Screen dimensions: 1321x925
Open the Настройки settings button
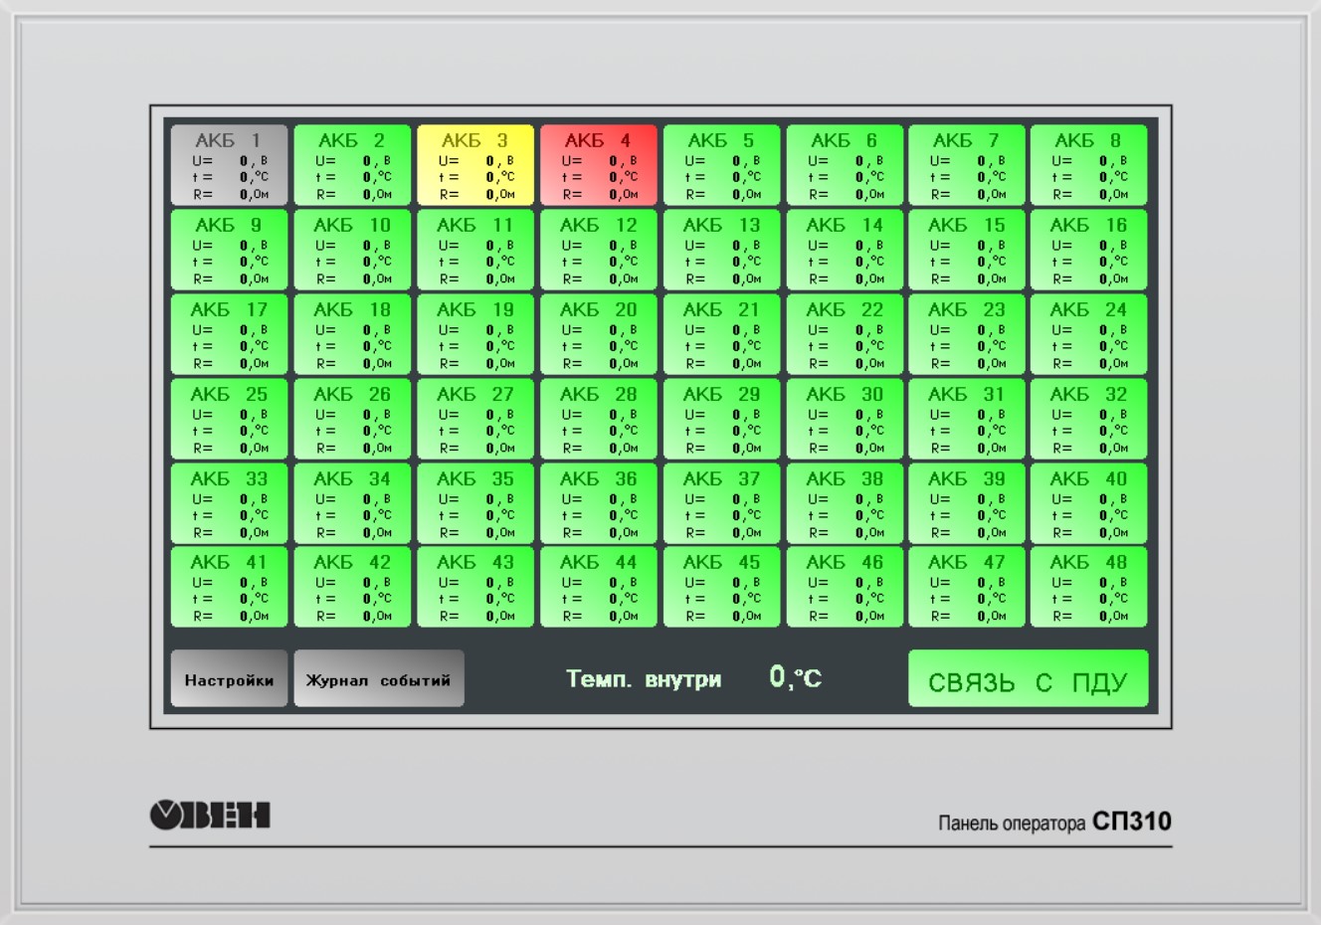229,679
